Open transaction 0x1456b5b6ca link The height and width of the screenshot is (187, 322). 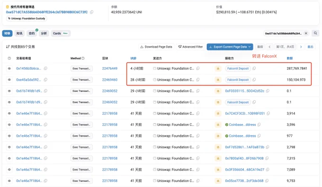pyautogui.click(x=28, y=68)
